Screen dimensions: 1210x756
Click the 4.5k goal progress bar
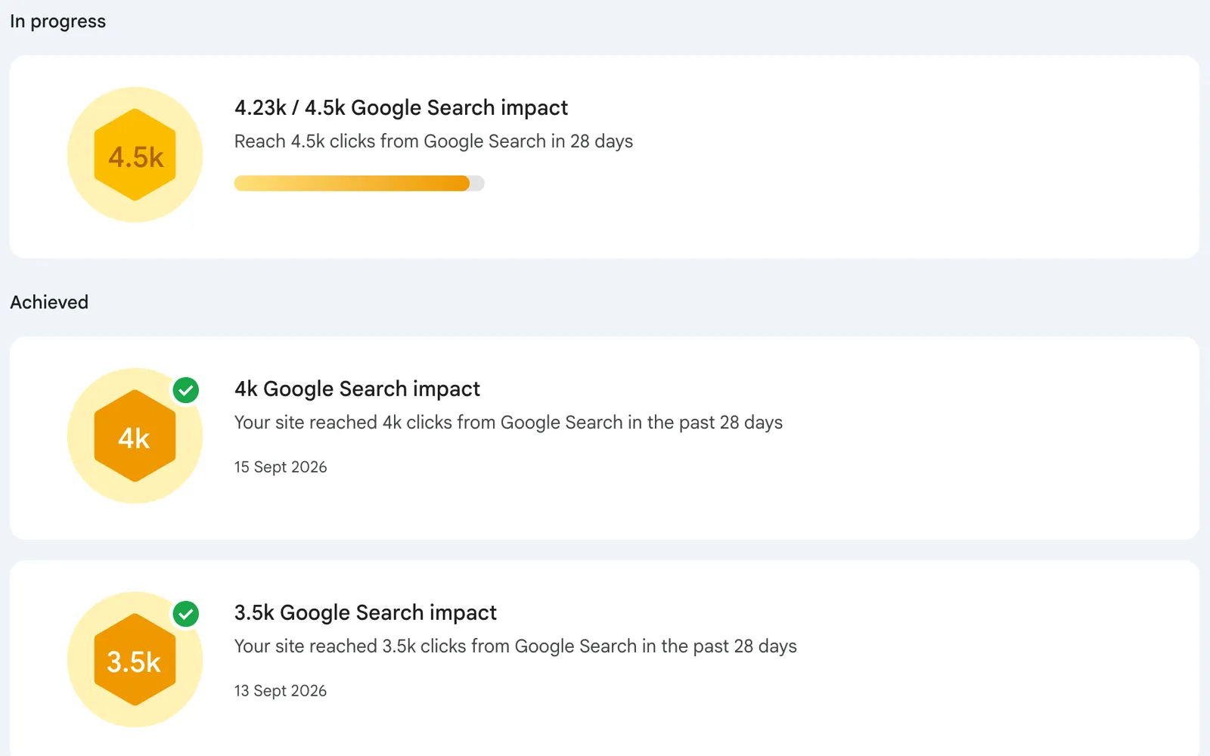pyautogui.click(x=359, y=184)
